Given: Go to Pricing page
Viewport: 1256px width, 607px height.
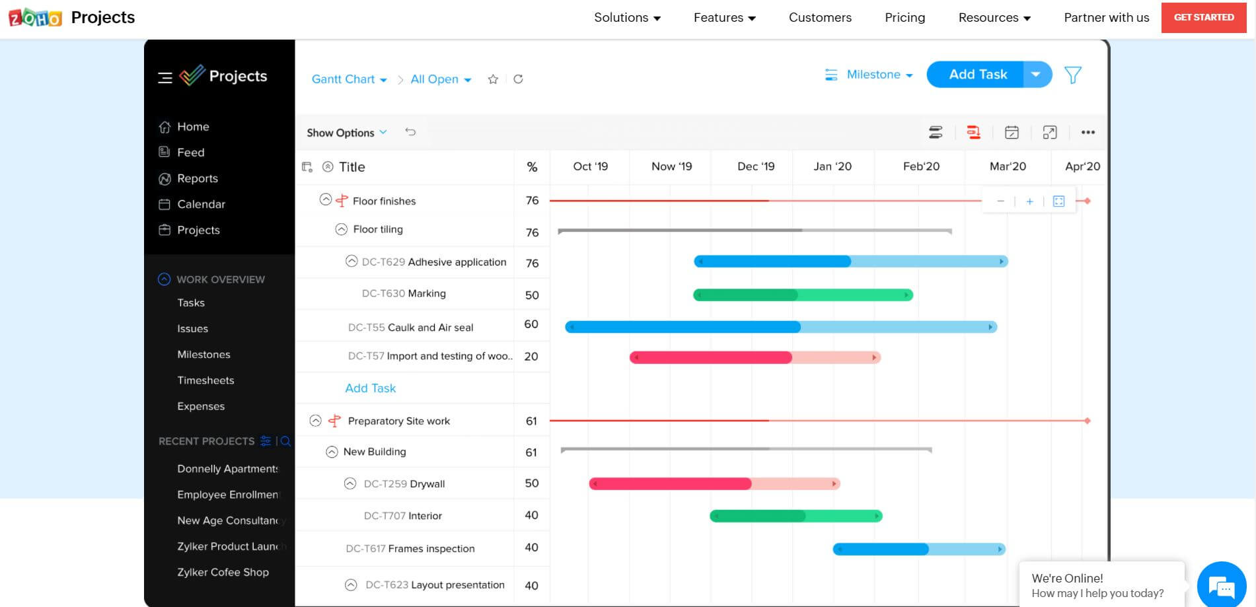Looking at the screenshot, I should (905, 18).
